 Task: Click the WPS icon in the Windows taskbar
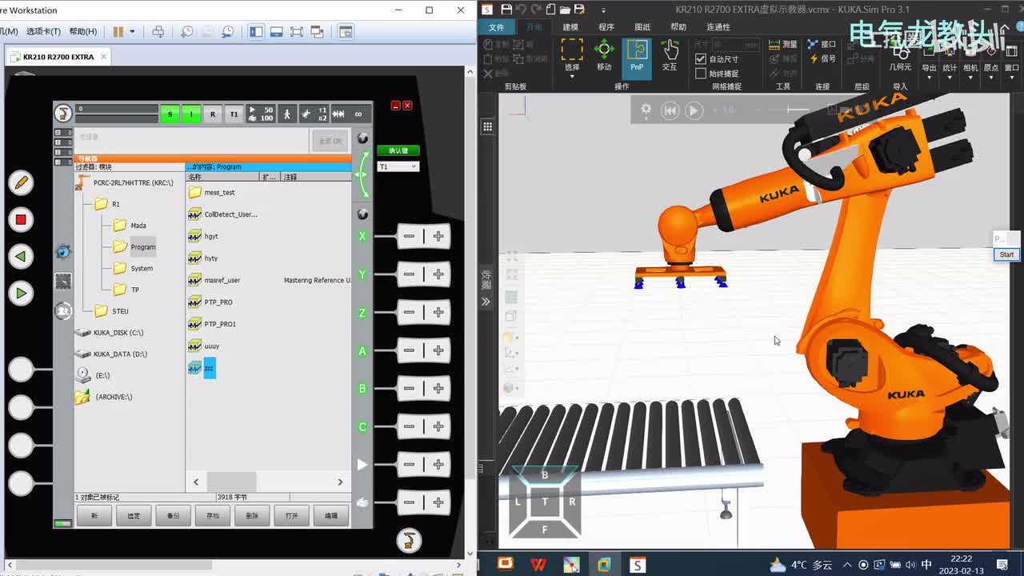tap(538, 564)
